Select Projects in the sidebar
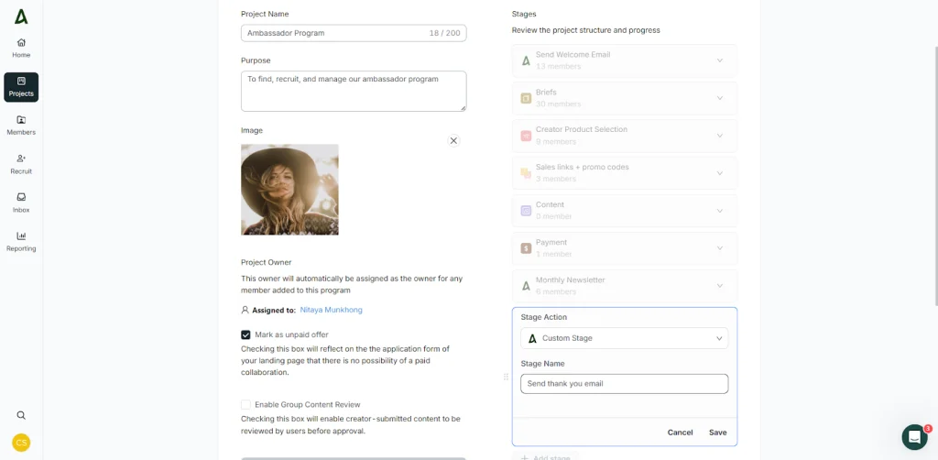Viewport: 938px width, 460px height. (21, 87)
